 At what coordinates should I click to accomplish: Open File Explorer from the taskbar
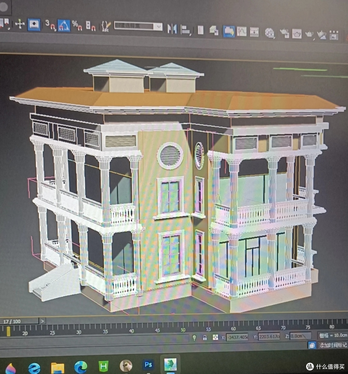58,368
